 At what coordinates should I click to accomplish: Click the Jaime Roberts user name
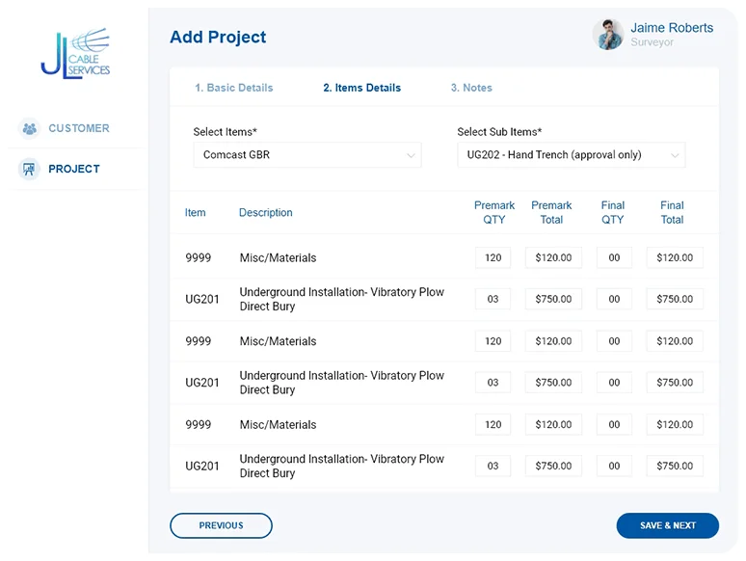[x=672, y=28]
